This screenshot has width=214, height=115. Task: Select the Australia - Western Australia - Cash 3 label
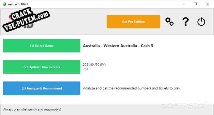[x=118, y=46]
